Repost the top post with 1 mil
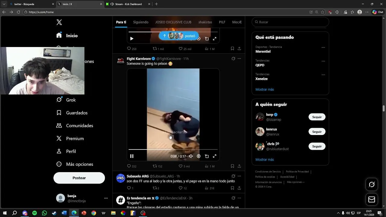The image size is (386, 217). pyautogui.click(x=158, y=49)
